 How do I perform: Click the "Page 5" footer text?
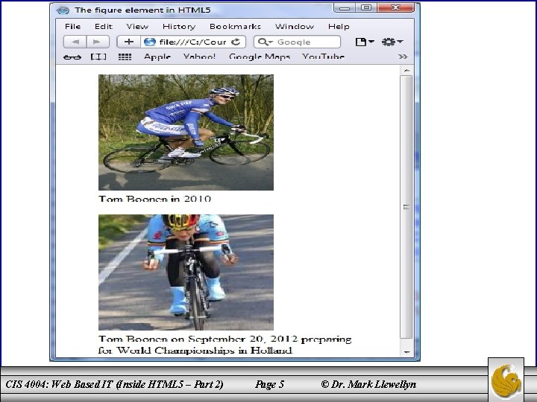pos(269,384)
